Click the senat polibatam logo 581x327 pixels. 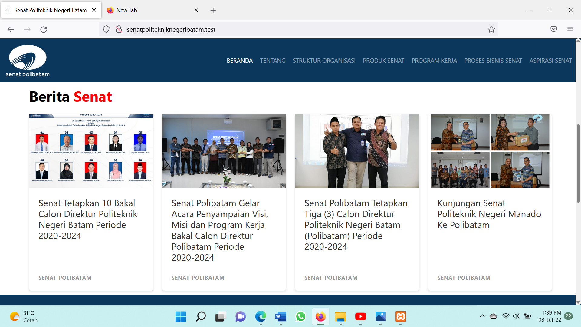(28, 61)
